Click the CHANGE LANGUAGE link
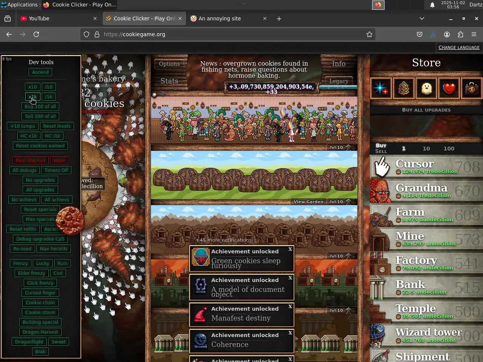The height and width of the screenshot is (362, 483). point(459,48)
